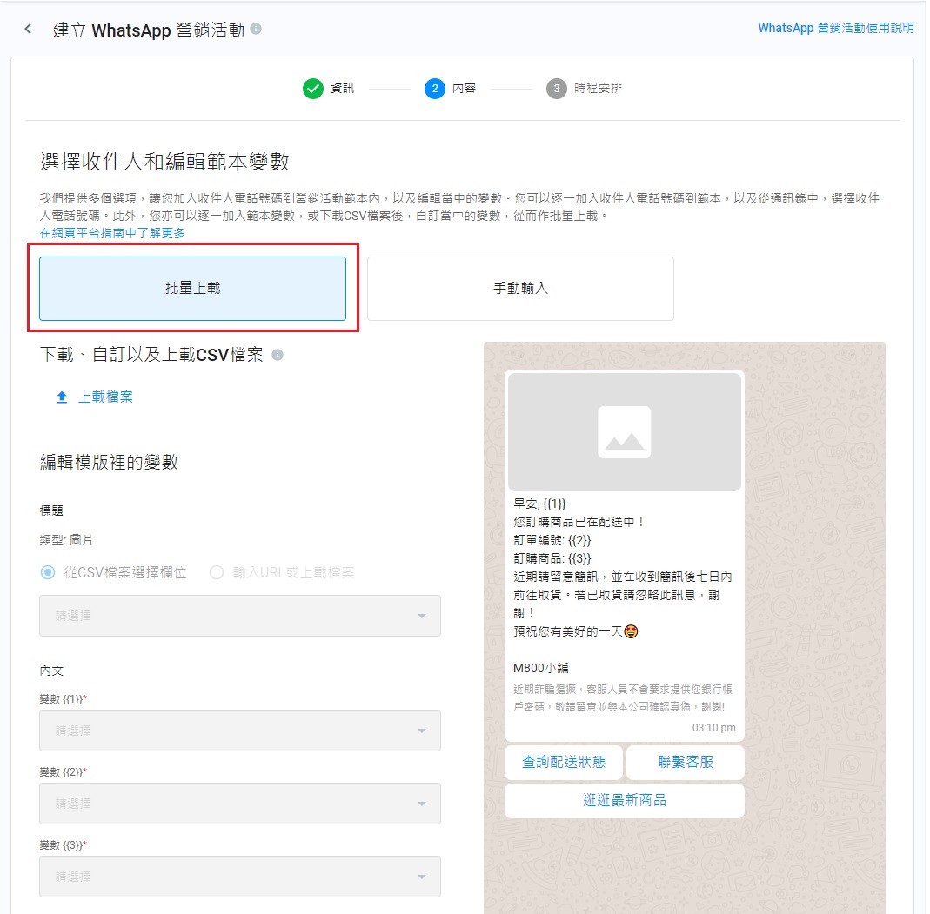Click the 查詢配送狀態 preview button
This screenshot has height=914, width=930.
[x=564, y=763]
